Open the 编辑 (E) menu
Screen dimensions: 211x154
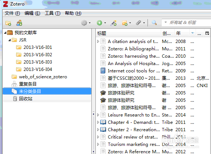tap(32, 13)
